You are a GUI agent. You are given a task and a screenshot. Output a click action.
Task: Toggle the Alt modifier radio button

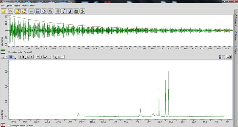pyautogui.click(x=220, y=57)
